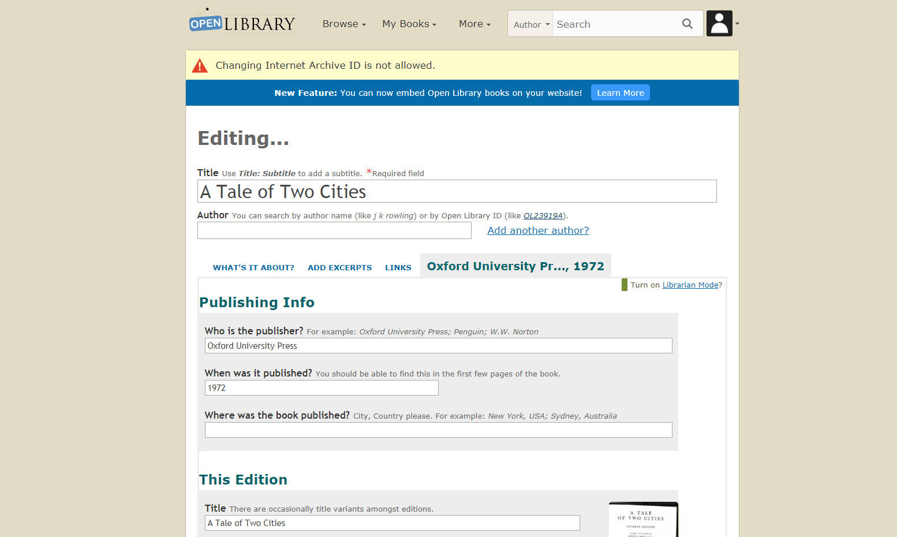Click the Open Library logo
Viewport: 897px width, 537px height.
click(242, 22)
